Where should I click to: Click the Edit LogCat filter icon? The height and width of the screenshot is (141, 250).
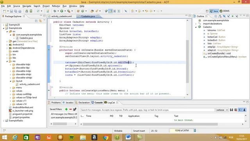(75, 109)
